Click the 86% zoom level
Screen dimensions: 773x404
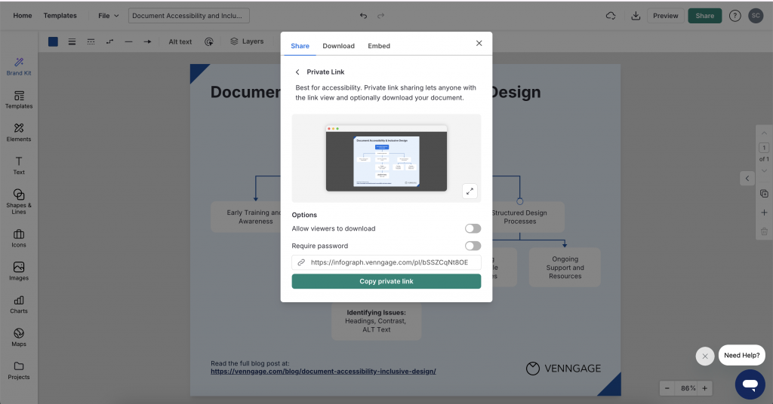(x=688, y=388)
